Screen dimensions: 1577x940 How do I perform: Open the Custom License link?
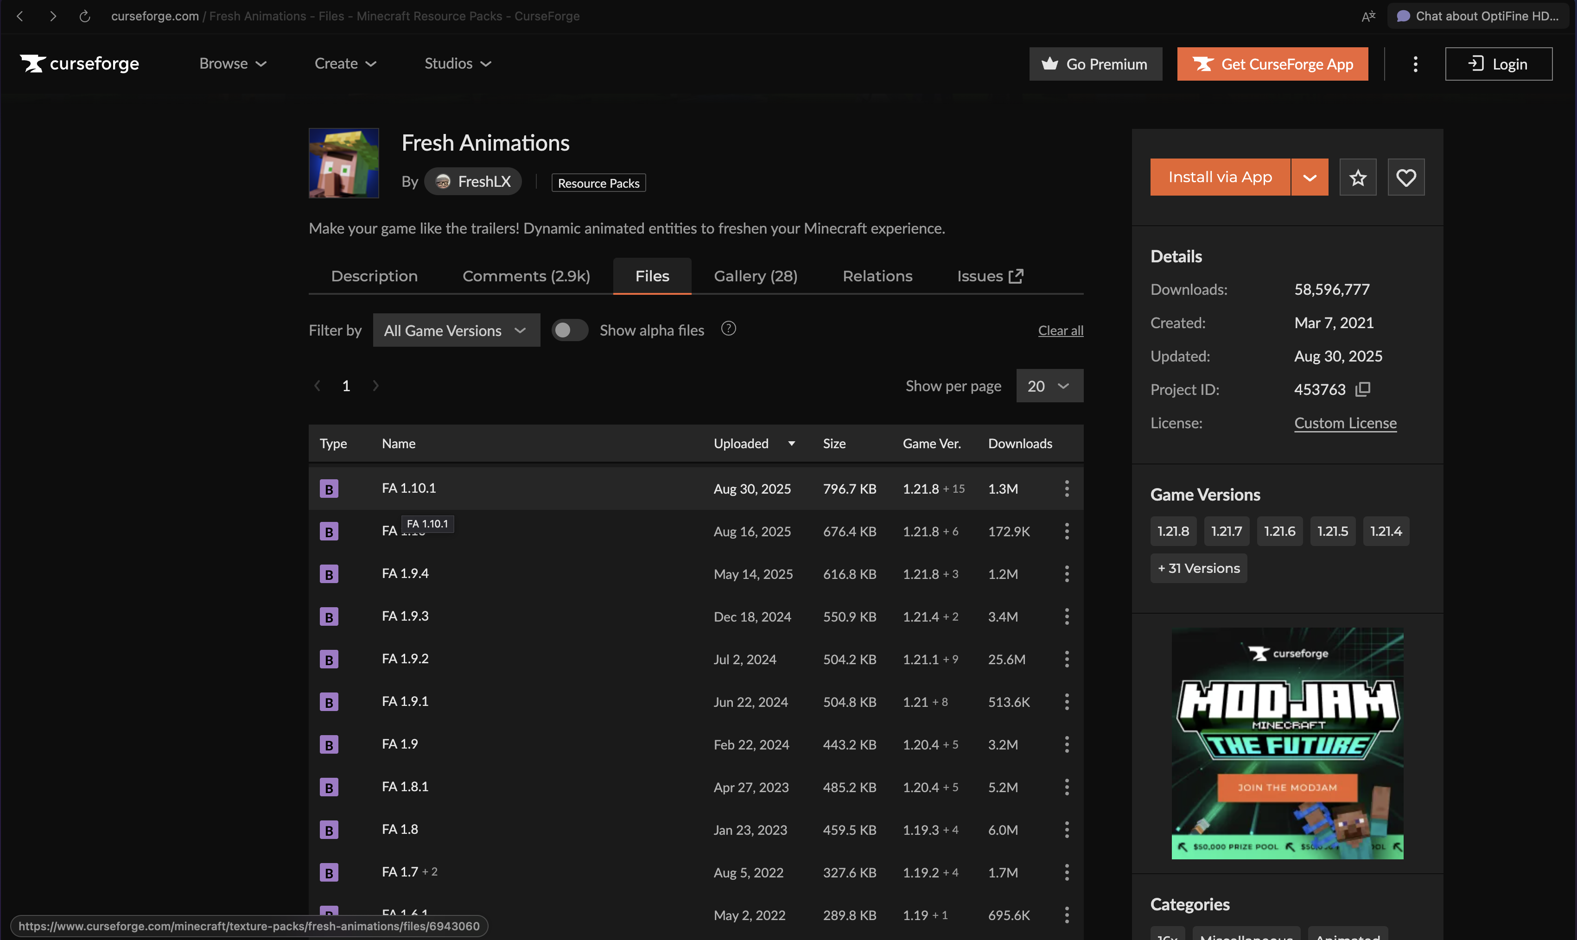click(x=1345, y=423)
